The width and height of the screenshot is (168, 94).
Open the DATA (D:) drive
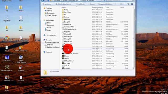50,45
